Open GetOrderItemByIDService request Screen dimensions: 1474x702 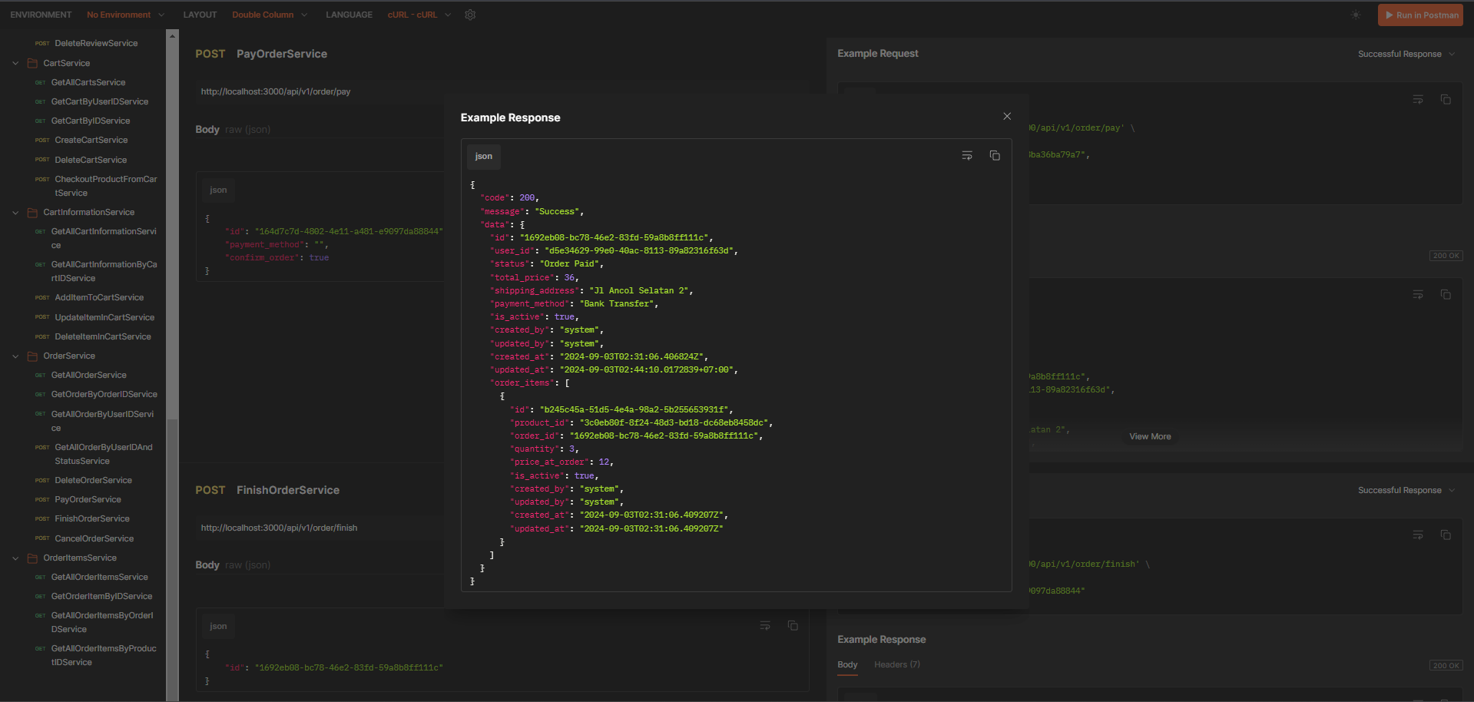(x=101, y=596)
